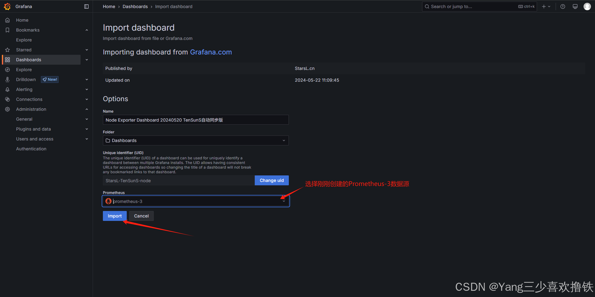Image resolution: width=595 pixels, height=297 pixels.
Task: Click the Drilldown icon in sidebar
Action: pos(7,80)
